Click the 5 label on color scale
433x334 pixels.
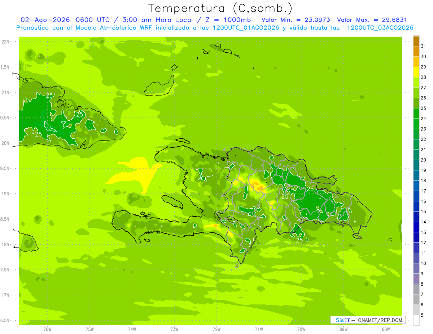click(x=422, y=315)
